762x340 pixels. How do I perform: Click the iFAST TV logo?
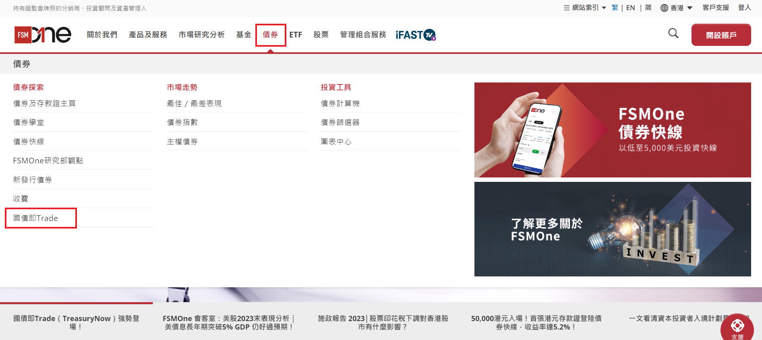pos(416,35)
